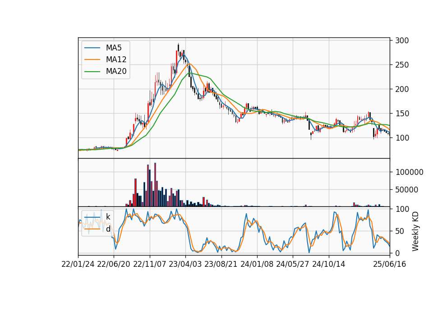
Task: Click the k legend label in KD panel
Action: 108,217
